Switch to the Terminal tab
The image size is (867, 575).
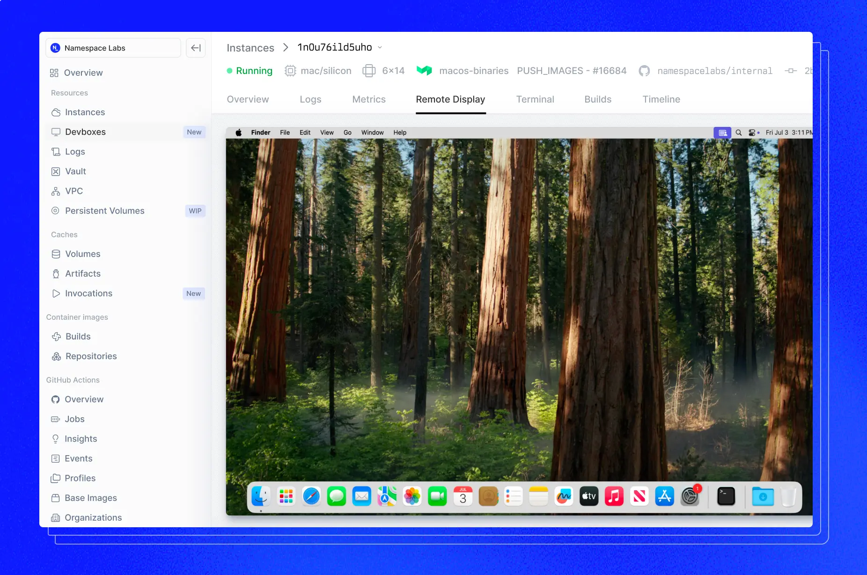coord(535,99)
